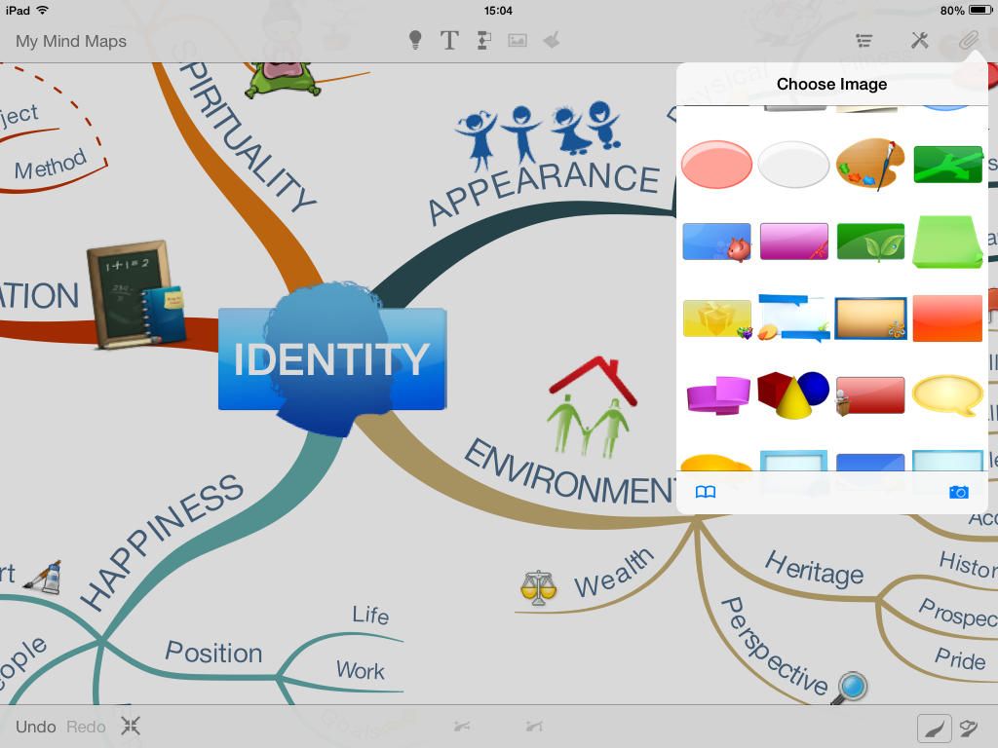
Task: Choose the green leaves banner image
Action: coord(870,241)
